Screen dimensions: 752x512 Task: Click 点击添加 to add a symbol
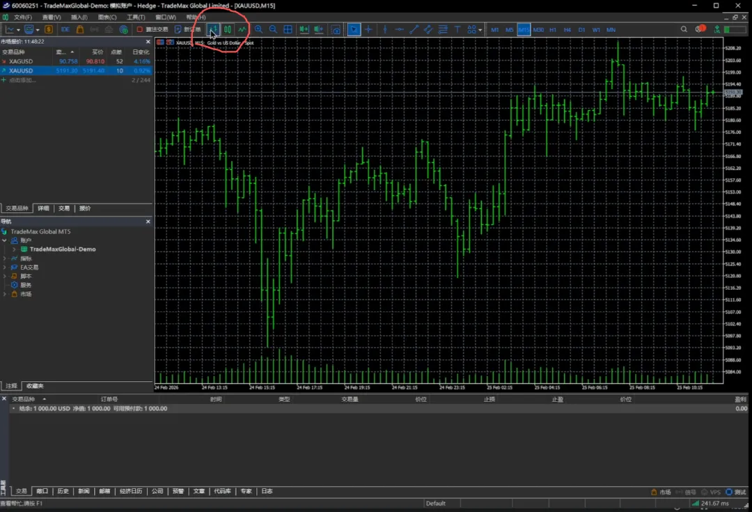[22, 80]
